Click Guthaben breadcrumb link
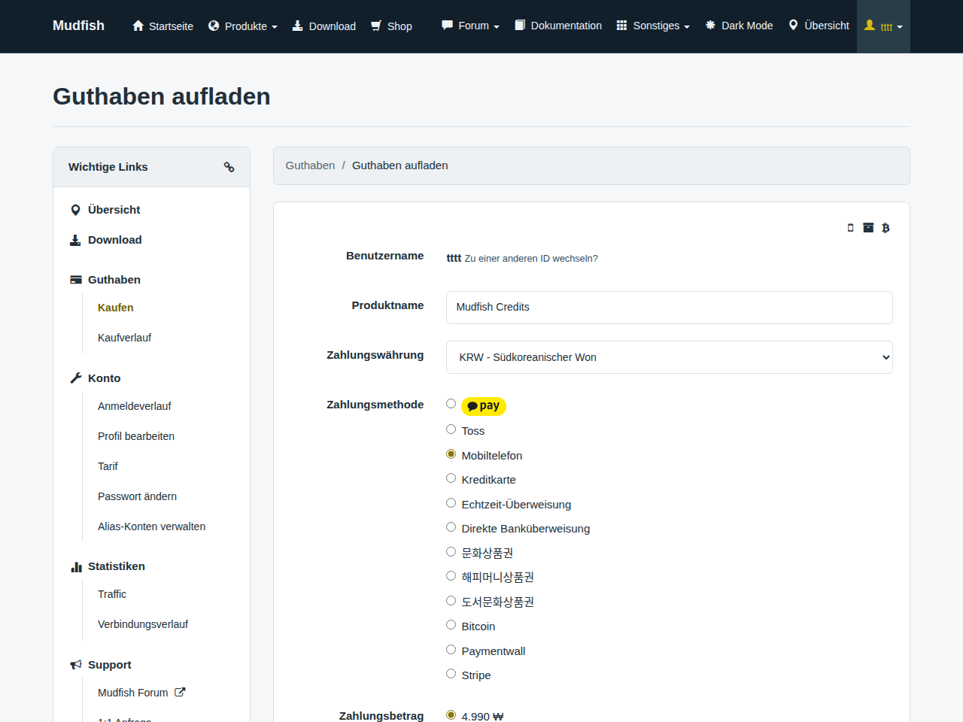The image size is (963, 722). (310, 165)
